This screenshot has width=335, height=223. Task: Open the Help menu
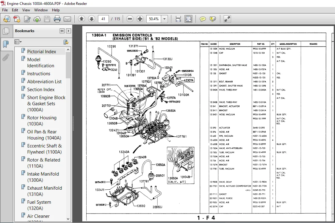[x=56, y=10]
